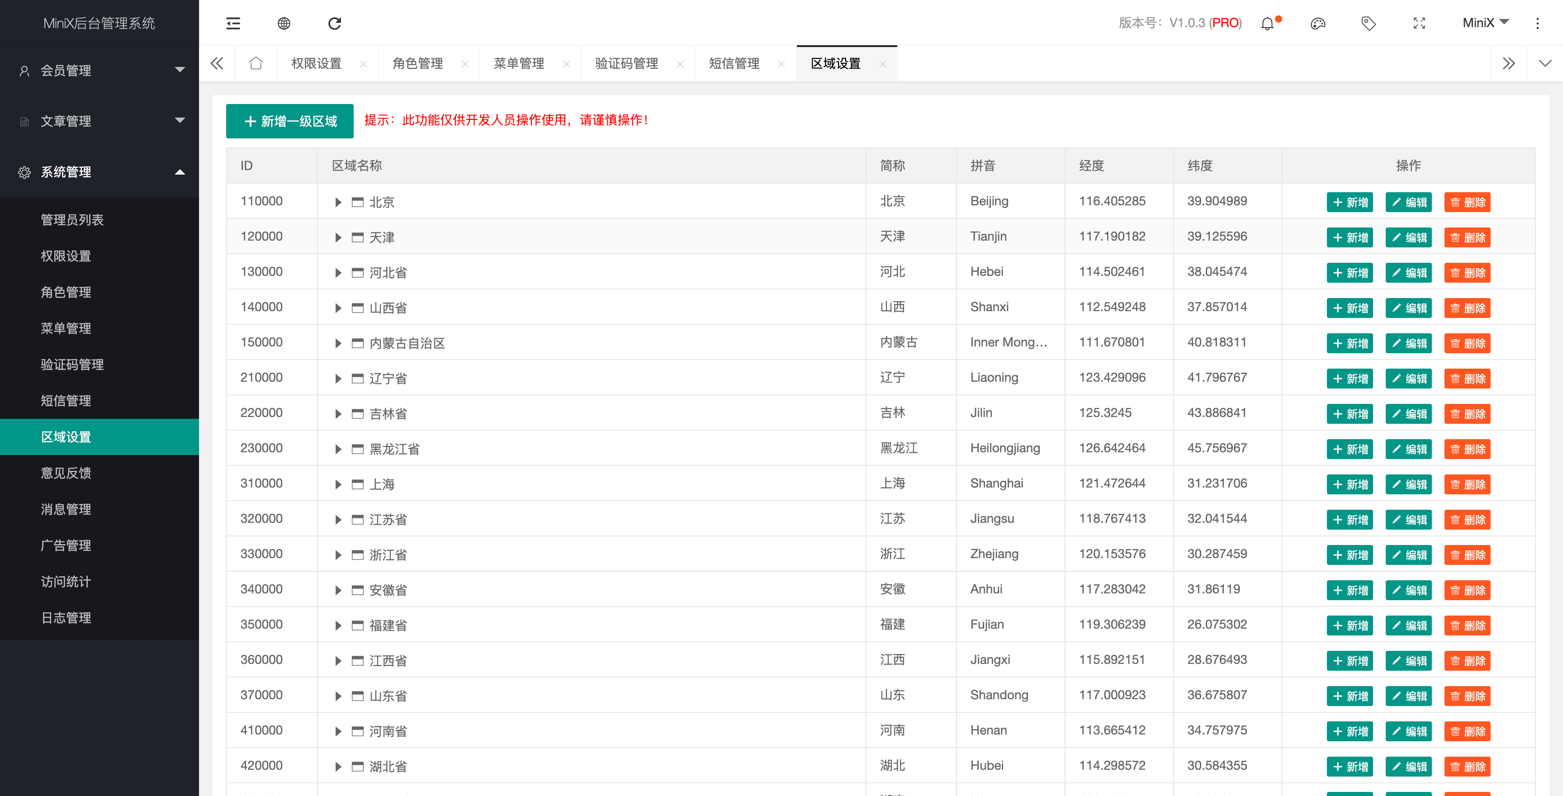This screenshot has width=1563, height=796.
Task: Open the three-dot more options menu
Action: coord(1538,24)
